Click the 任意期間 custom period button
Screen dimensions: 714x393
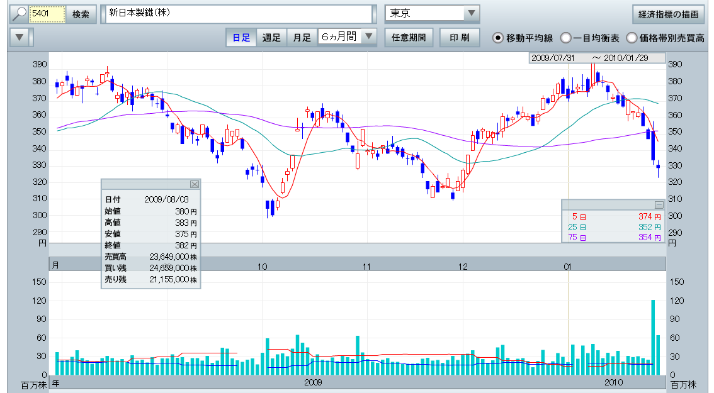point(408,38)
